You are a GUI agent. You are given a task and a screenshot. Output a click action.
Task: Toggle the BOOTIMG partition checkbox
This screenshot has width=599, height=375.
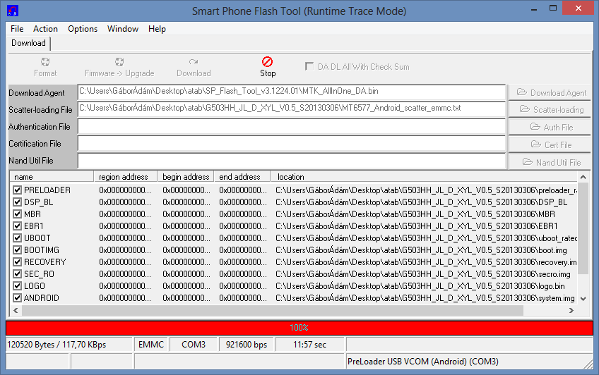tap(17, 250)
